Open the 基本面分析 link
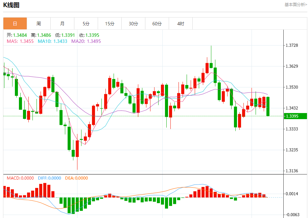 pyautogui.click(x=295, y=4)
